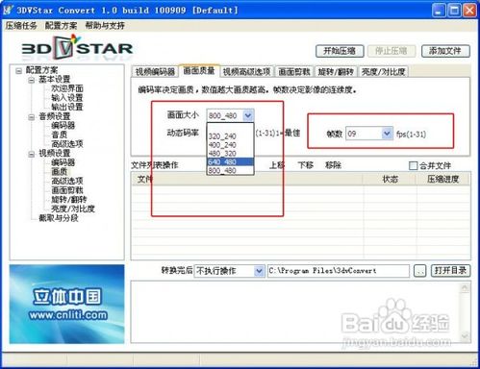Viewport: 480px width, 369px height.
Task: Choose 640_480 from the size list
Action: pos(230,161)
